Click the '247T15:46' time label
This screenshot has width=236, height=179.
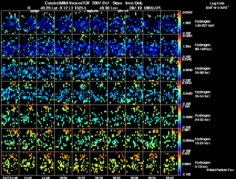tap(10, 178)
